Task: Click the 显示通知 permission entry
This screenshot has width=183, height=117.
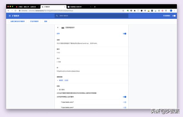Action: tap(62, 90)
